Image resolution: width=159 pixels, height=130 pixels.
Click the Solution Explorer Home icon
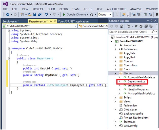tap(121, 26)
